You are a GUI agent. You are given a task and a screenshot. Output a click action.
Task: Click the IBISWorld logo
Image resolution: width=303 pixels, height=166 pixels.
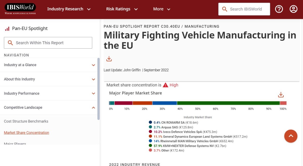(x=20, y=8)
